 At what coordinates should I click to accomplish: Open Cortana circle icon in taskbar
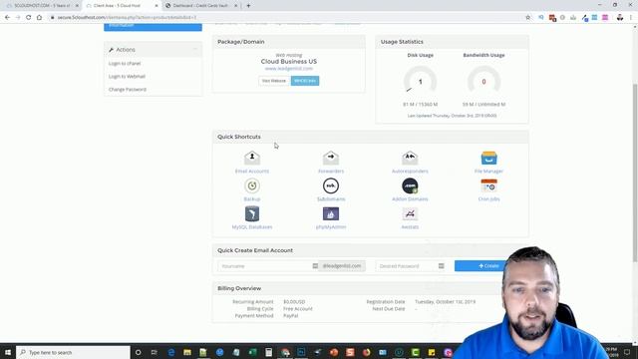138,352
